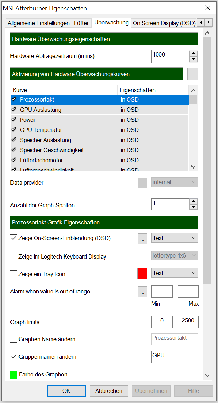
Task: Toggle the checkmark for Lüftertachometer curve
Action: click(14, 160)
